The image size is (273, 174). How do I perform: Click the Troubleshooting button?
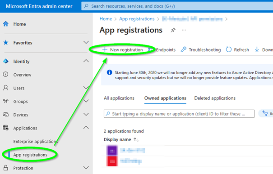tap(200, 50)
